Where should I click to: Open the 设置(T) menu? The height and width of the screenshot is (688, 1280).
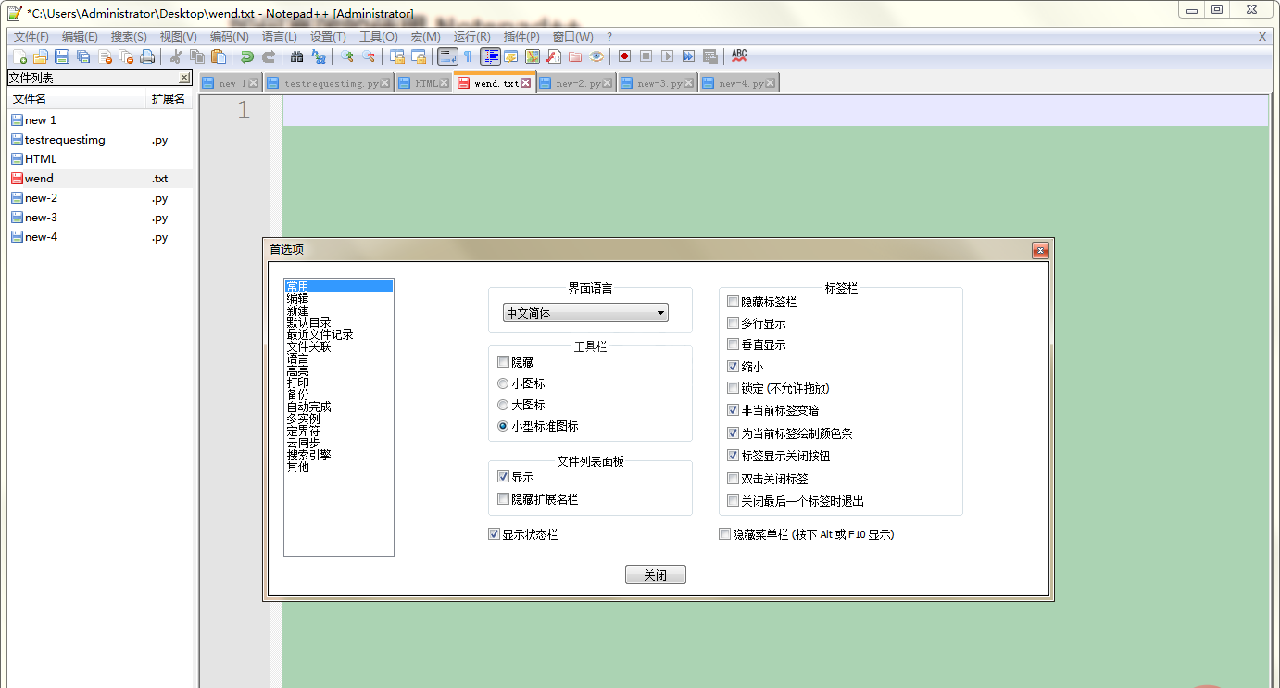328,37
